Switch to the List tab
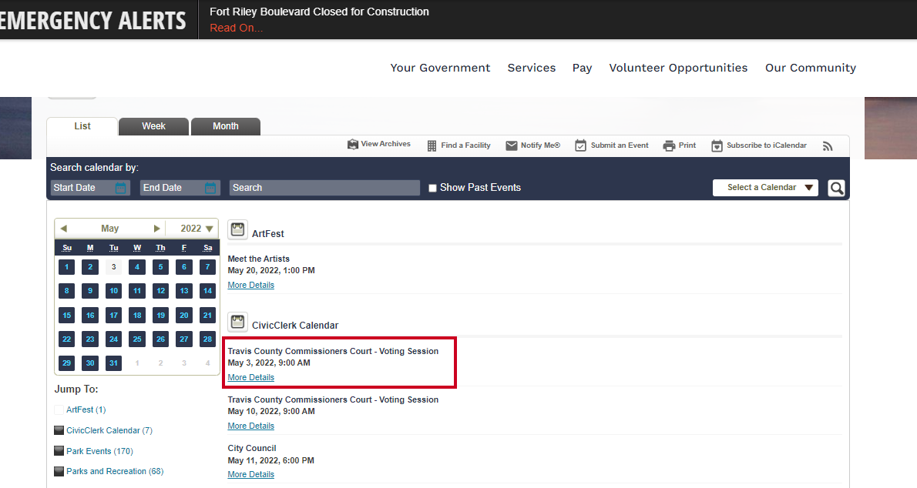This screenshot has height=488, width=917. 82,126
